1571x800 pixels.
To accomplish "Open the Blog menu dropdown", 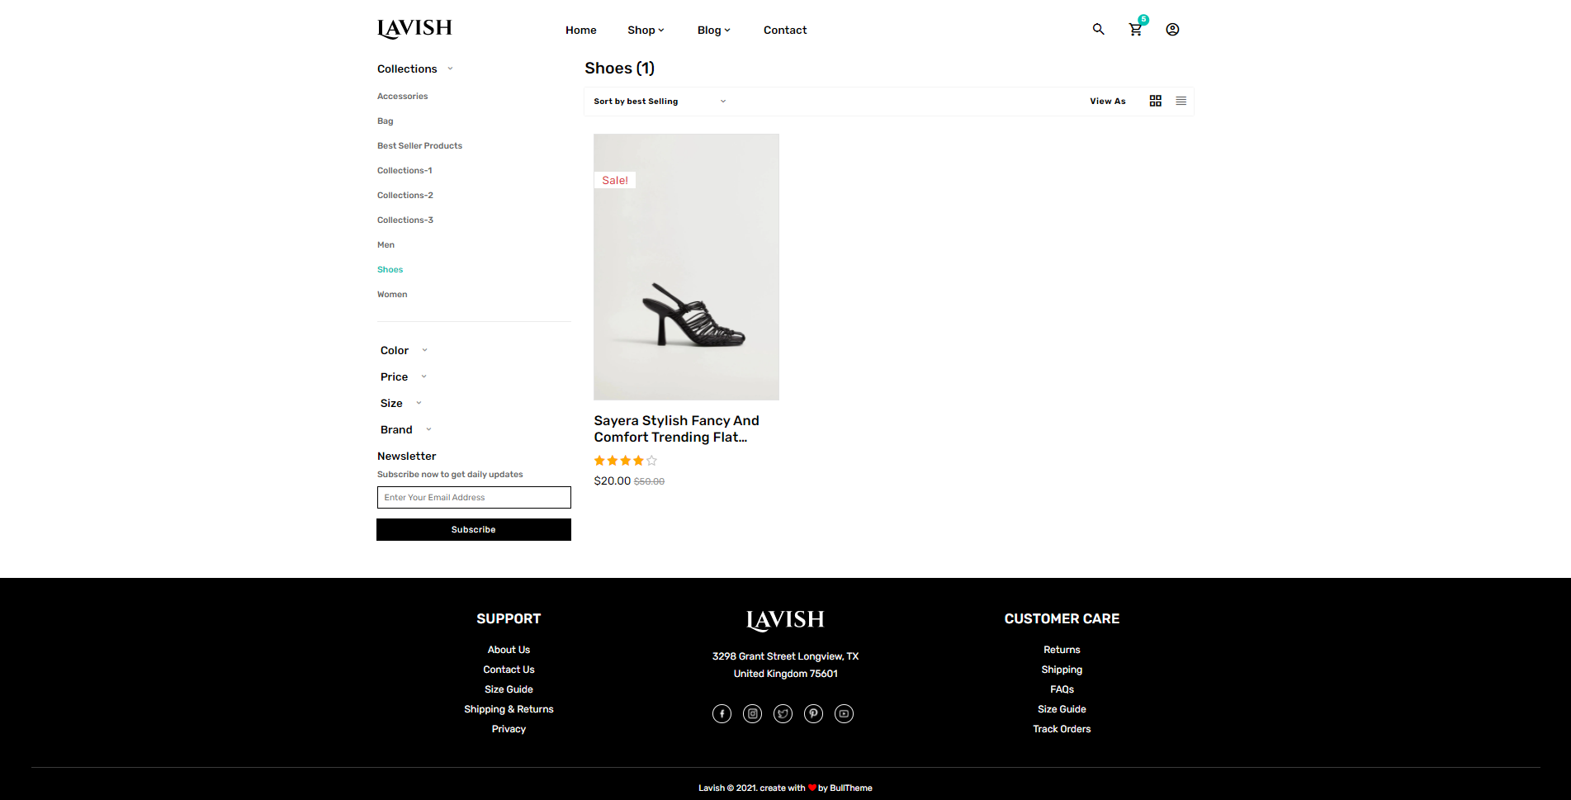I will (x=714, y=30).
